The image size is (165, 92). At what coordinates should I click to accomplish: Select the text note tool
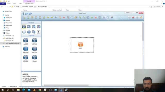coord(72,18)
